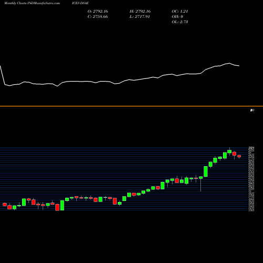The height and width of the screenshot is (263, 263).
Task: Select the OC: 1.21 reading
Action: click(180, 11)
